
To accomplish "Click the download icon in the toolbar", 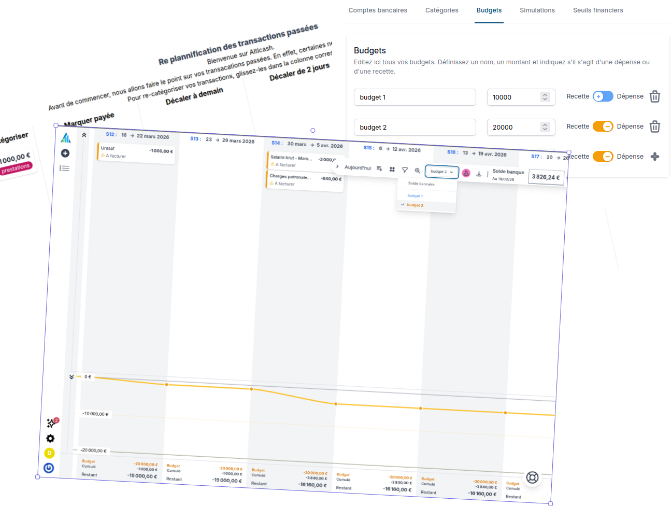I will point(479,174).
